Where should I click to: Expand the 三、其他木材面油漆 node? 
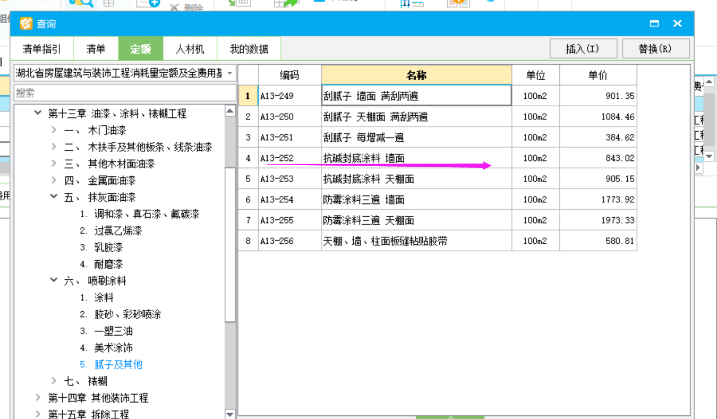[54, 164]
